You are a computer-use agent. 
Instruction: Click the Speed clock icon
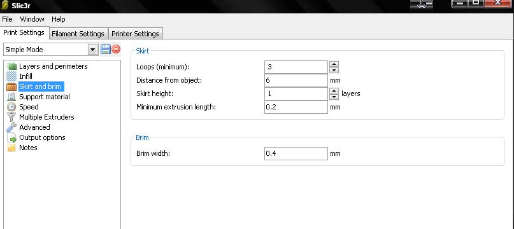pyautogui.click(x=11, y=107)
